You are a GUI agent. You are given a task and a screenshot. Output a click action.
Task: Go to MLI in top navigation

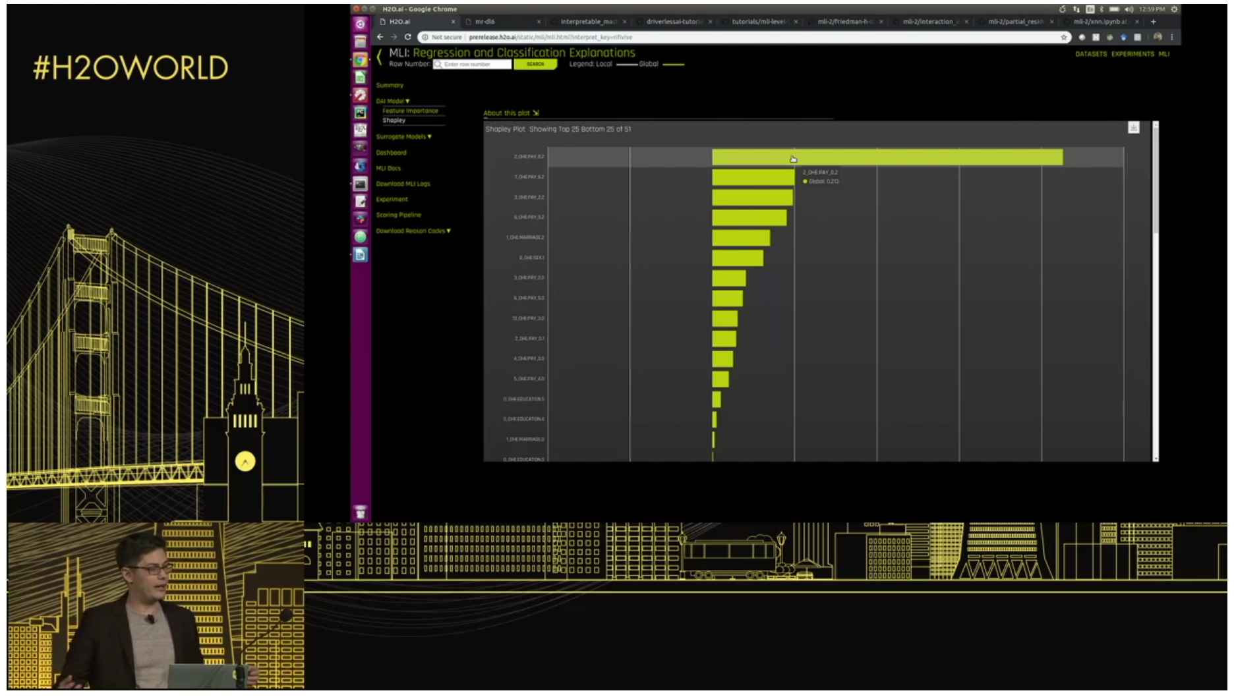pyautogui.click(x=1164, y=54)
